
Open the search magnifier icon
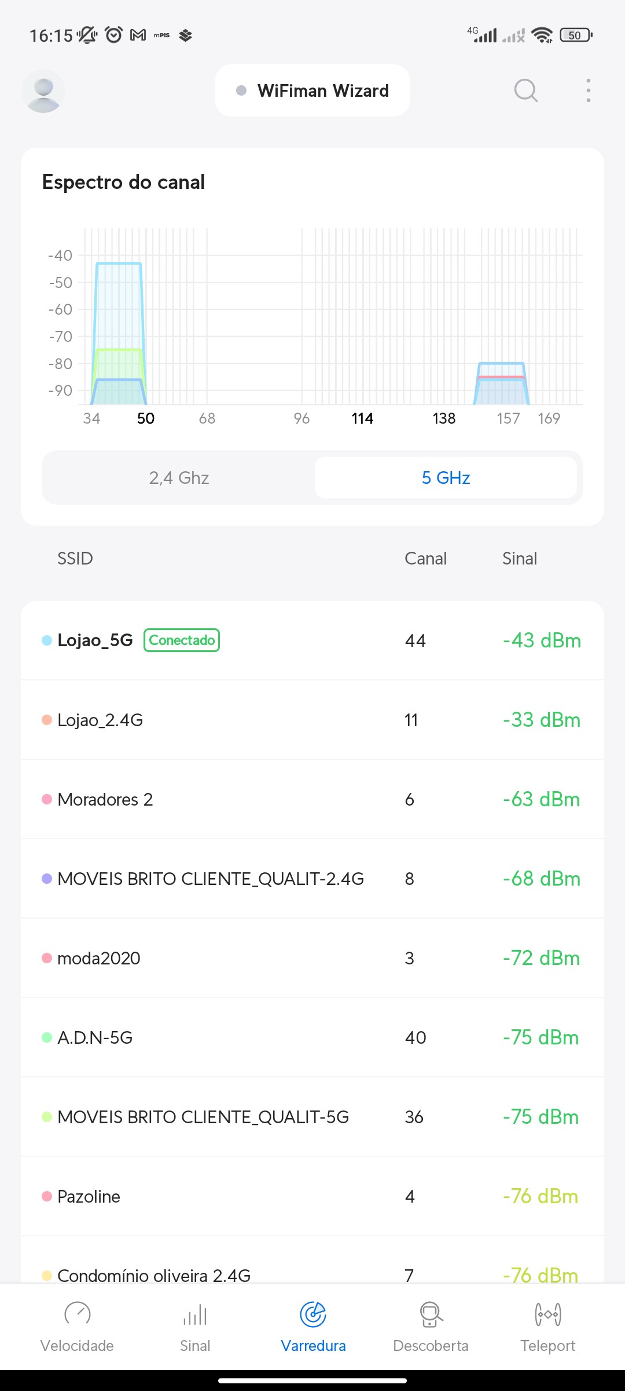pyautogui.click(x=525, y=91)
